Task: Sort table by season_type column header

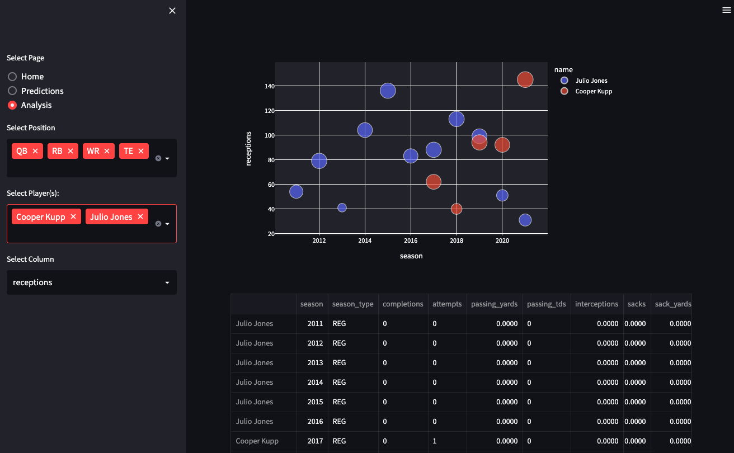Action: pos(352,304)
